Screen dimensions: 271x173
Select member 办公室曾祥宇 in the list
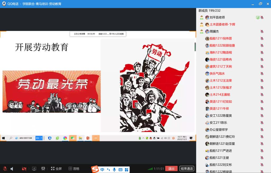pos(219,130)
